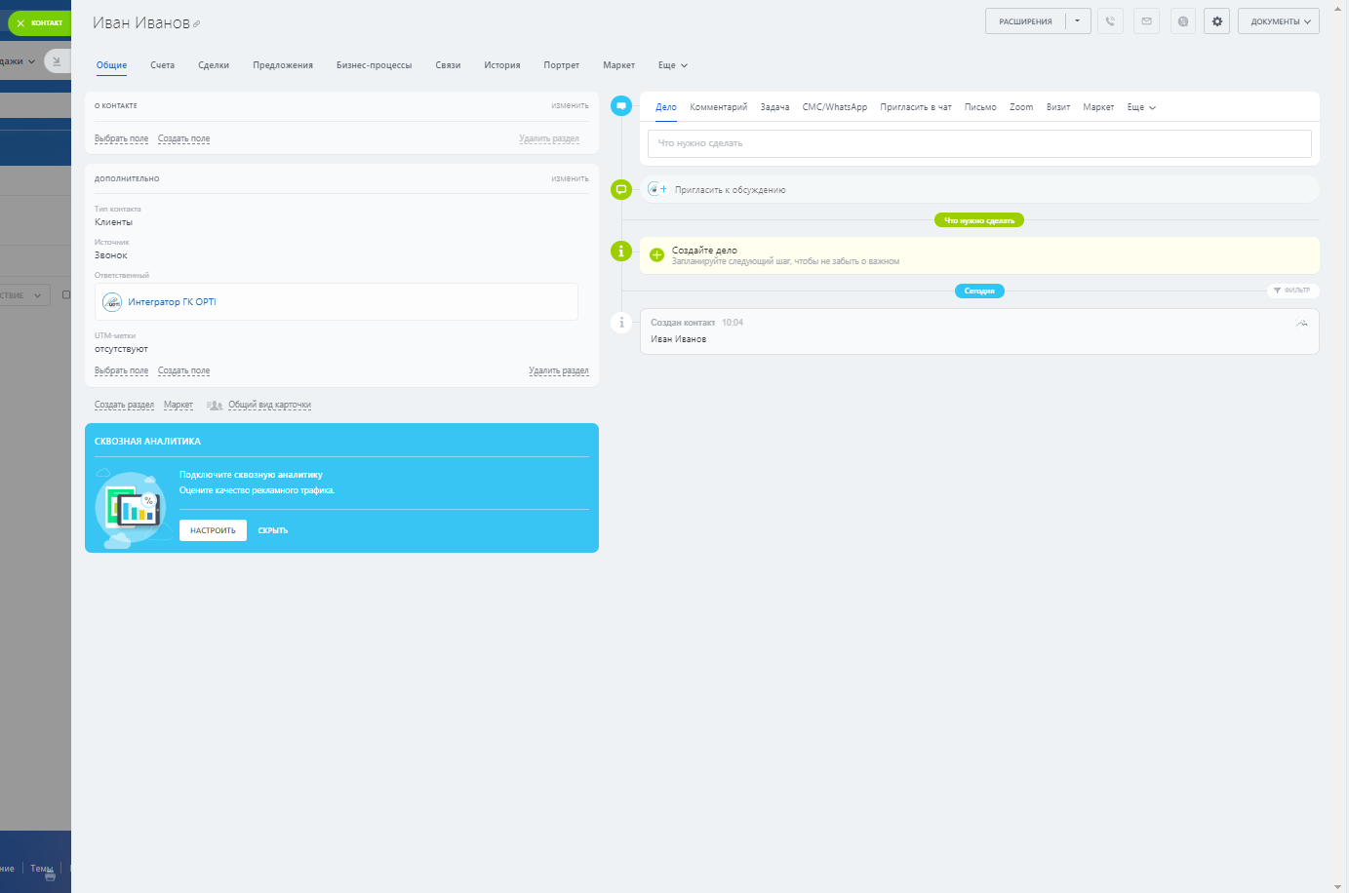The width and height of the screenshot is (1349, 893).
Task: Select the Комментарий timeline action
Action: (x=719, y=107)
